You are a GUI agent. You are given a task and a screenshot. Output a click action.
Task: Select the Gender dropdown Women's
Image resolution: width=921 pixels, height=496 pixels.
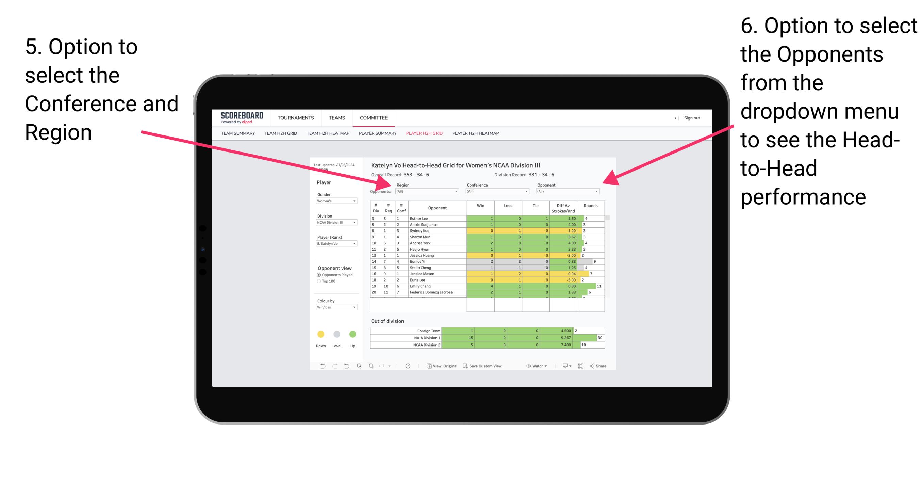coord(337,202)
